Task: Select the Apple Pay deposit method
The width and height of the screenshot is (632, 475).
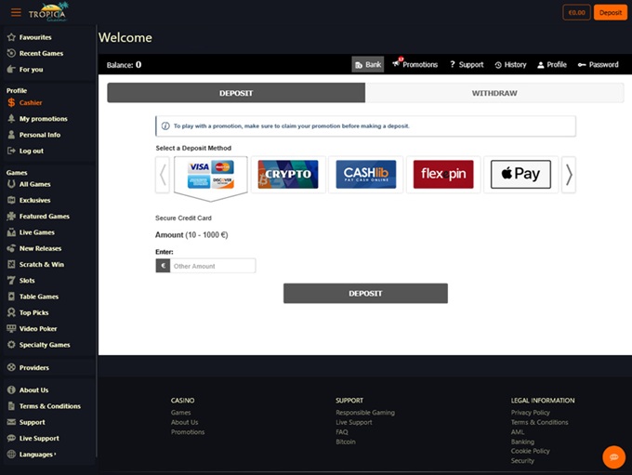Action: pyautogui.click(x=520, y=174)
